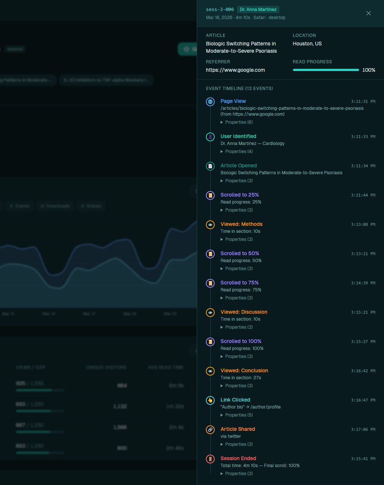Click the Session Ended stop icon
The image size is (384, 485).
210,459
